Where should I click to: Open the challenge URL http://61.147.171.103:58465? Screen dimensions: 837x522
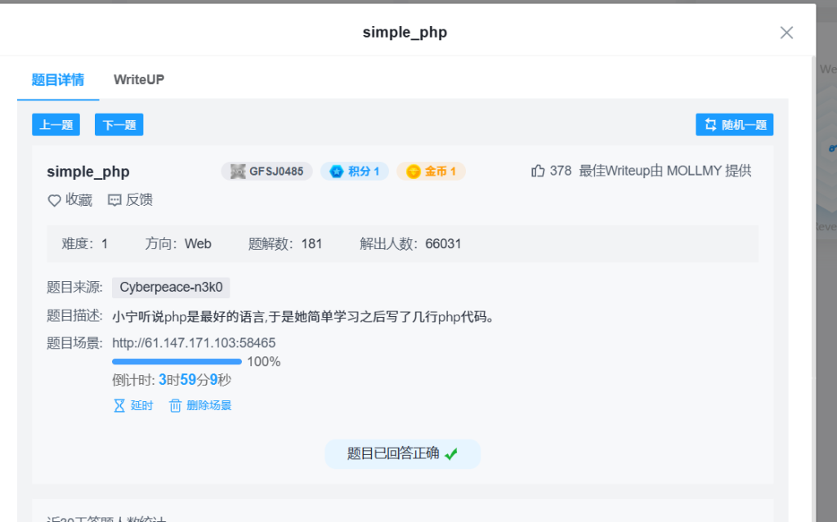point(194,343)
